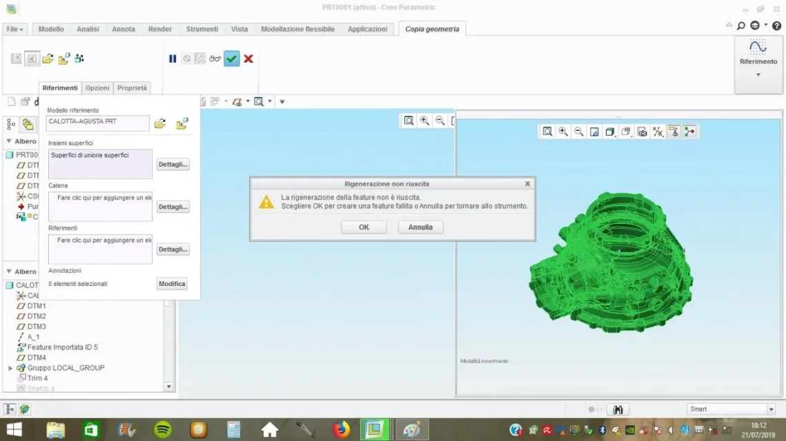Viewport: 786px width, 441px height.
Task: Open Dettagli for Insiemi superfici
Action: [x=173, y=164]
